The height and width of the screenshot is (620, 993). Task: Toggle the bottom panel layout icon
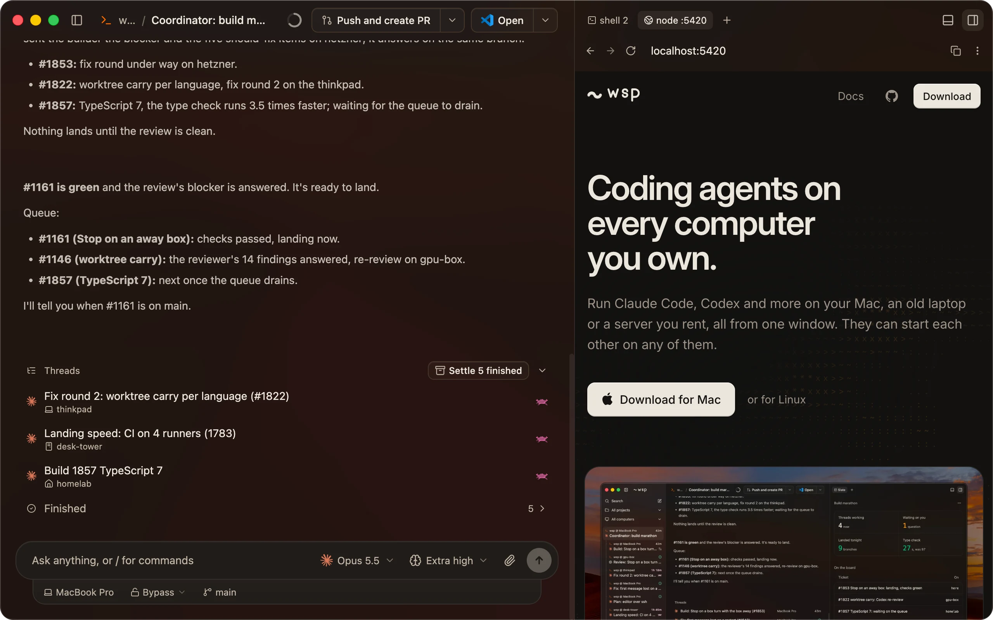(948, 20)
